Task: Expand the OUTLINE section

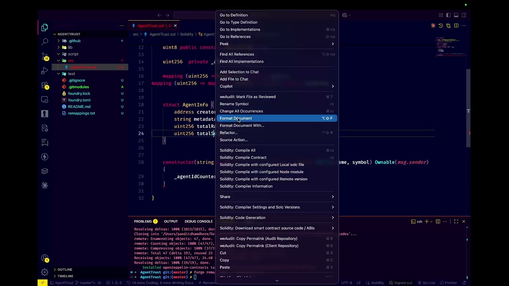Action: (65, 269)
